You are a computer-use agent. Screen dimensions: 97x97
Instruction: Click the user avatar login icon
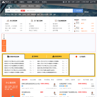point(69,2)
